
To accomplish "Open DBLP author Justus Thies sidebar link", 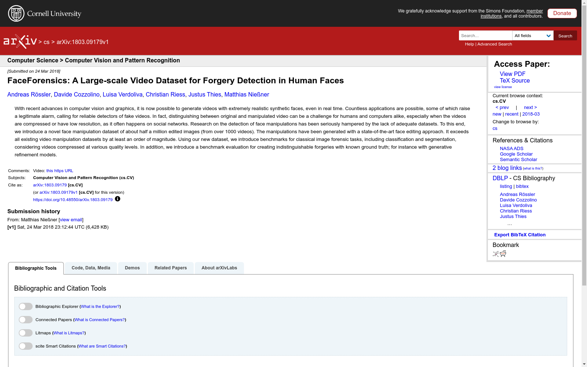I will pyautogui.click(x=513, y=217).
